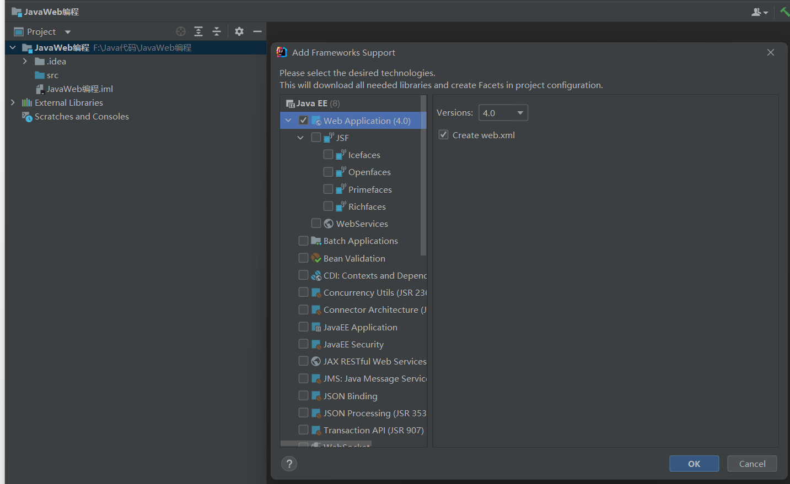Check the Bean Validation checkbox
Viewport: 790px width, 484px height.
(x=304, y=258)
